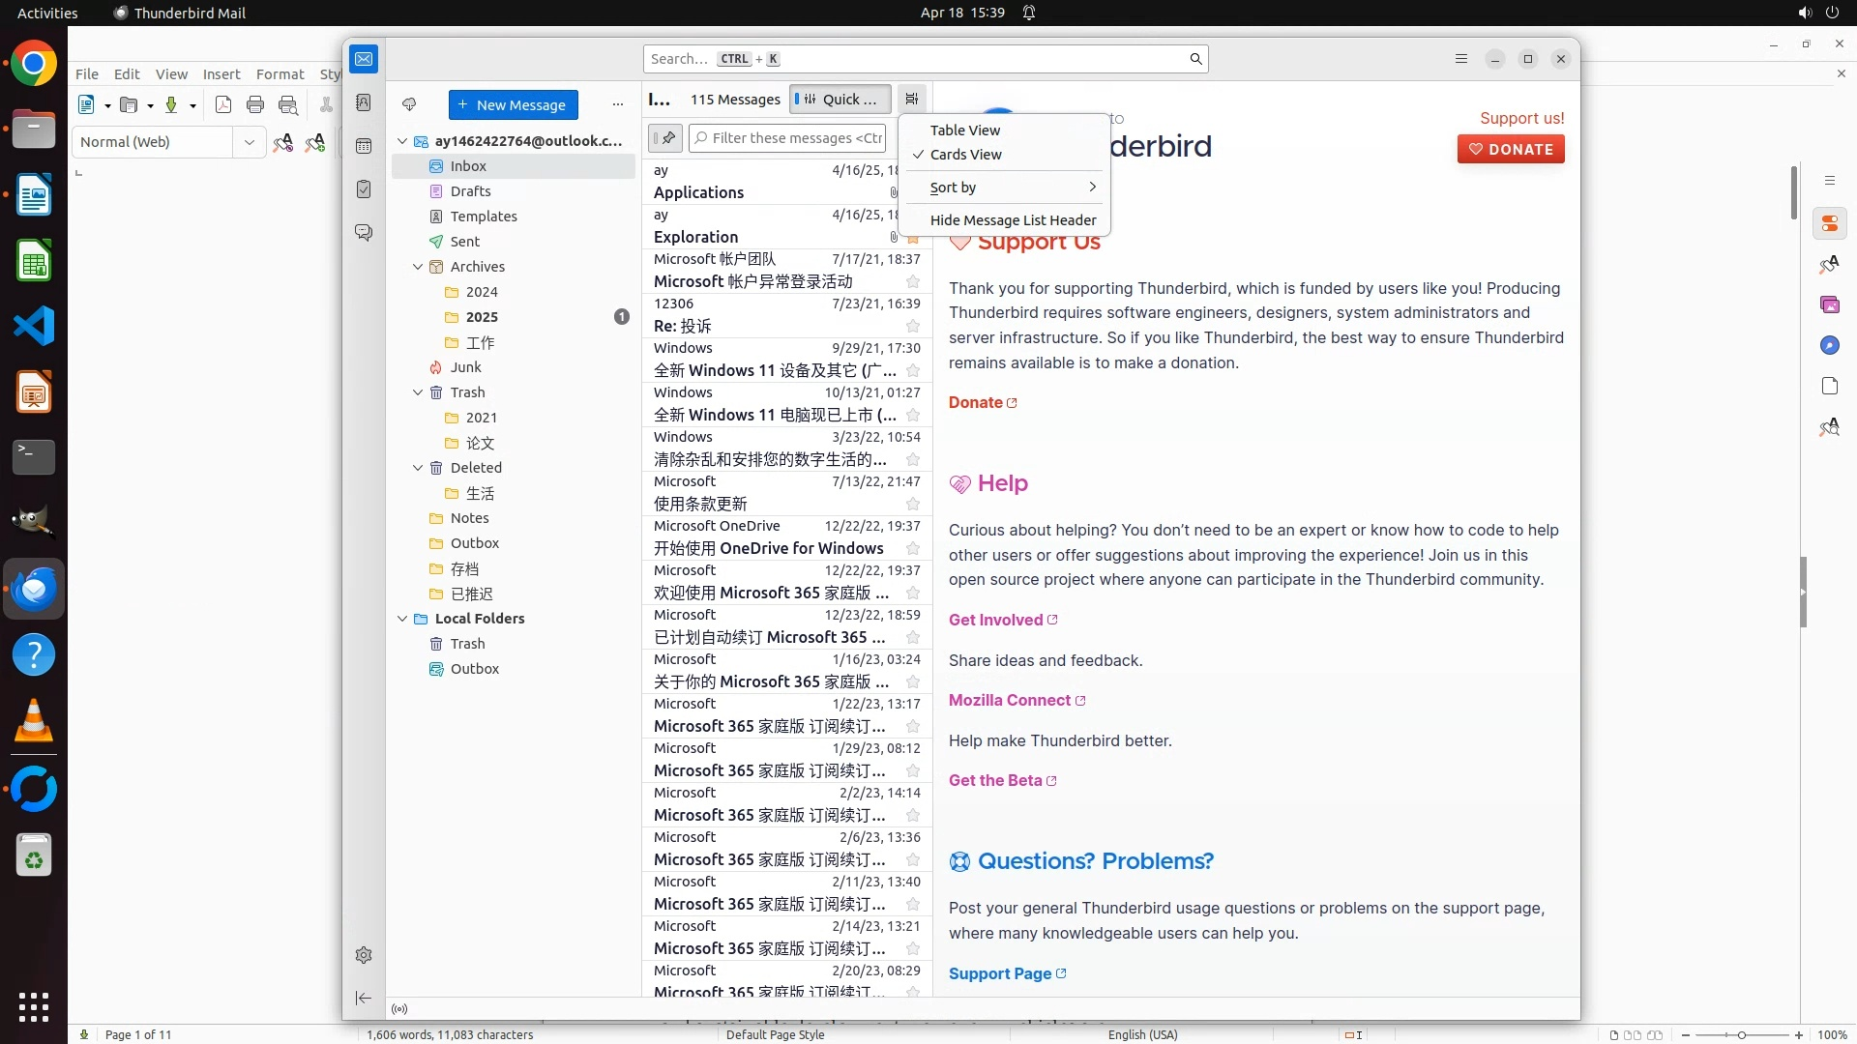Open the Address Book space icon
The width and height of the screenshot is (1857, 1044).
[364, 102]
